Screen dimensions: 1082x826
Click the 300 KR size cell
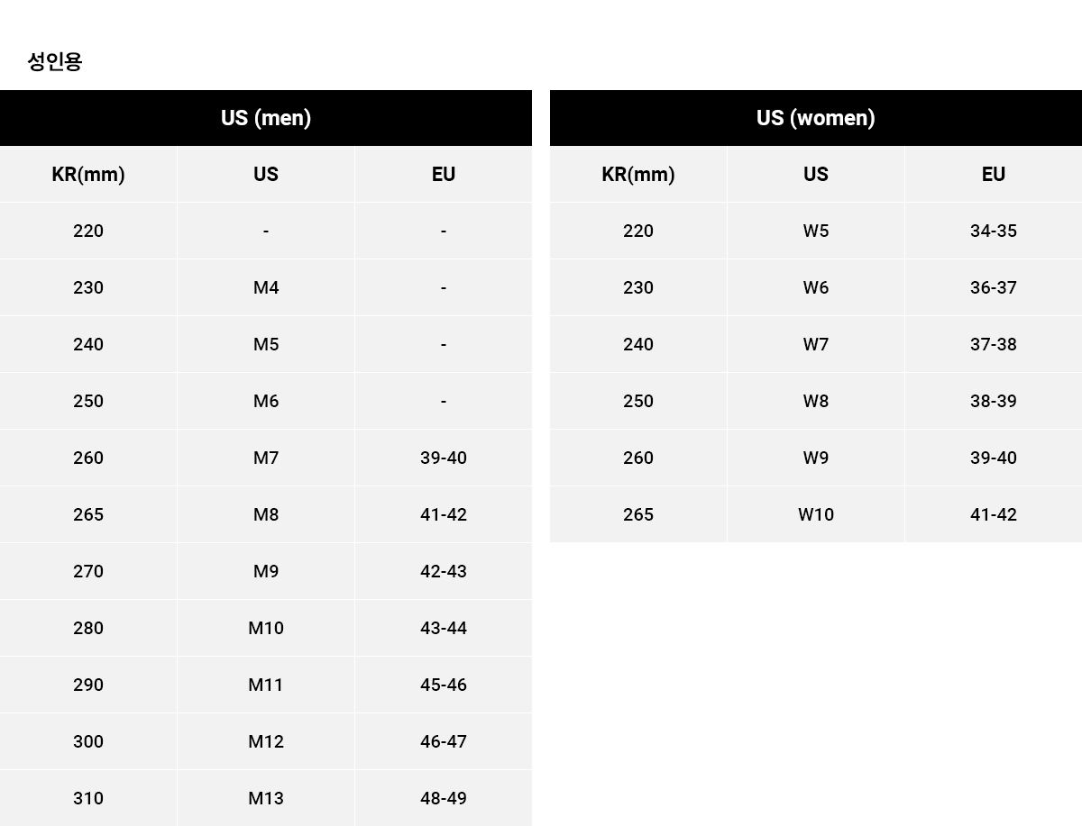(88, 741)
